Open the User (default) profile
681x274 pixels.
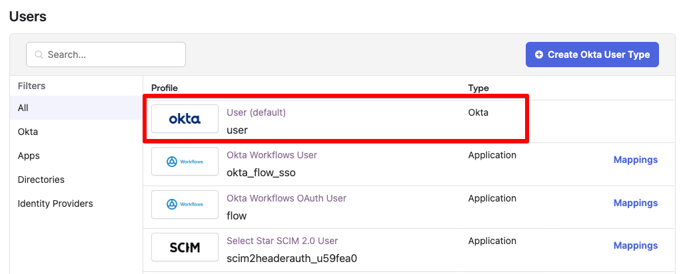click(256, 112)
